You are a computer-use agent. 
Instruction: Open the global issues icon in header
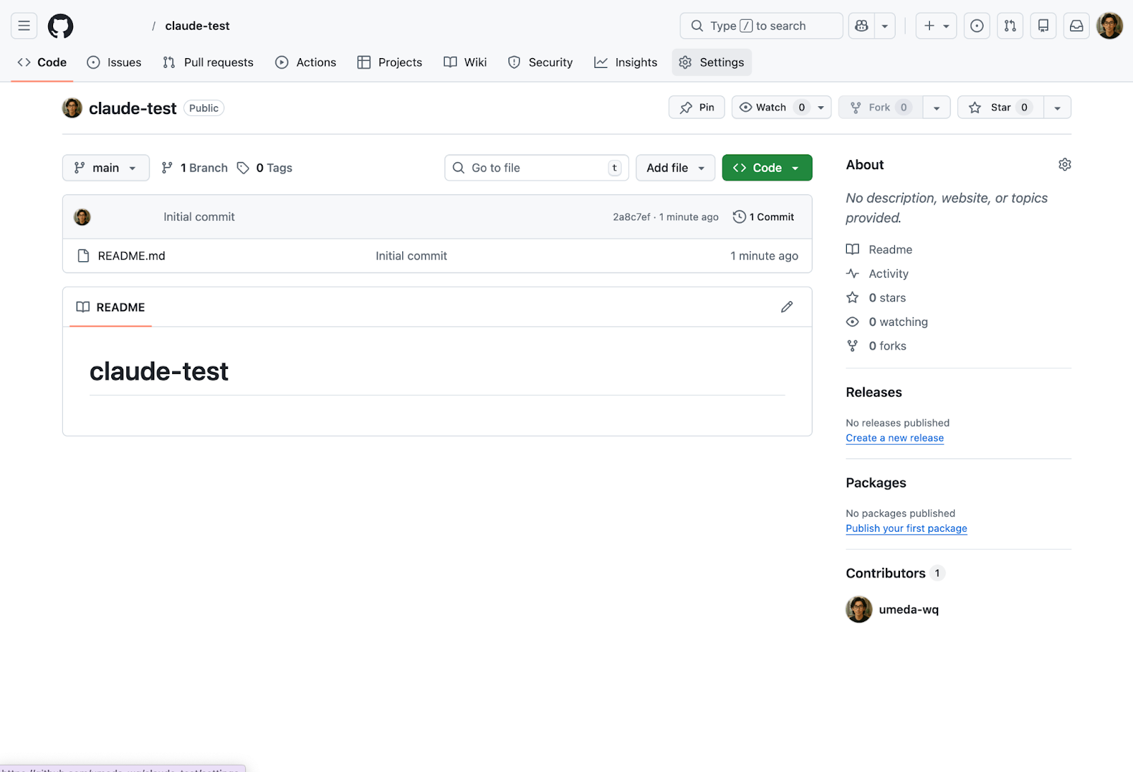click(x=977, y=26)
